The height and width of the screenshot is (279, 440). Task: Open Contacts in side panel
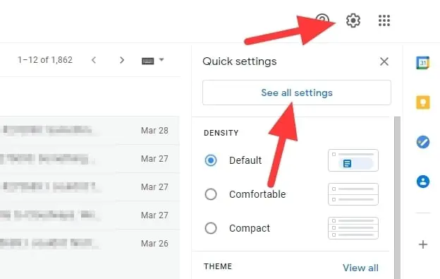423,182
